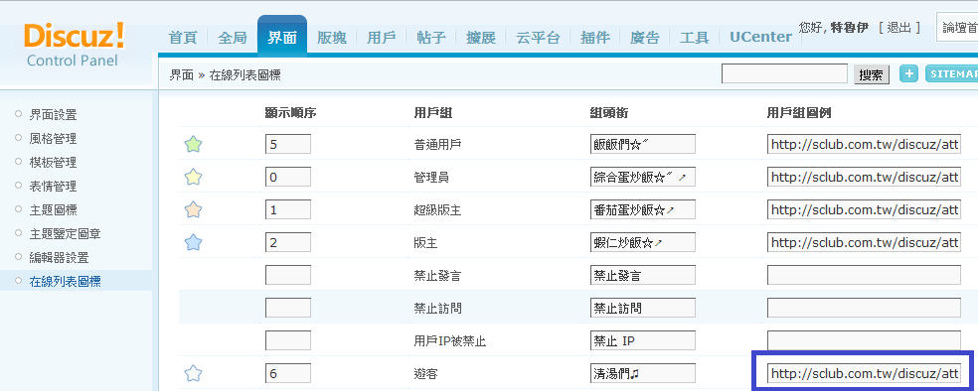The width and height of the screenshot is (978, 391).
Task: Click the icon URL field for 普通用戶
Action: [864, 145]
